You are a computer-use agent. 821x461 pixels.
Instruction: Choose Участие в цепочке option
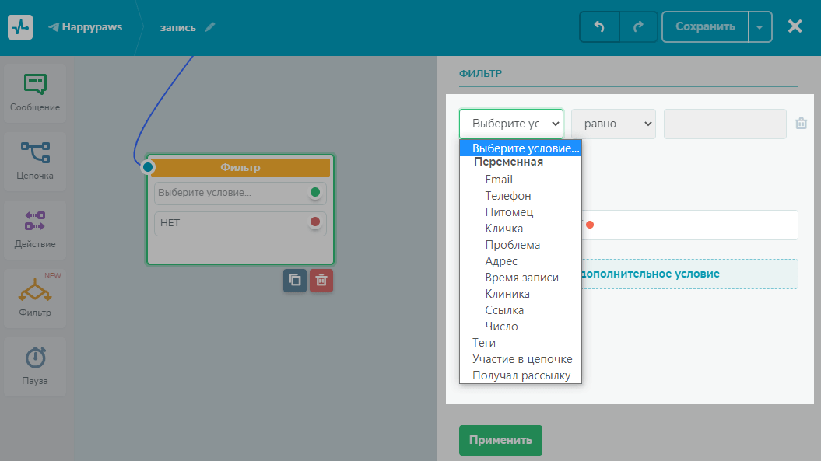(521, 359)
